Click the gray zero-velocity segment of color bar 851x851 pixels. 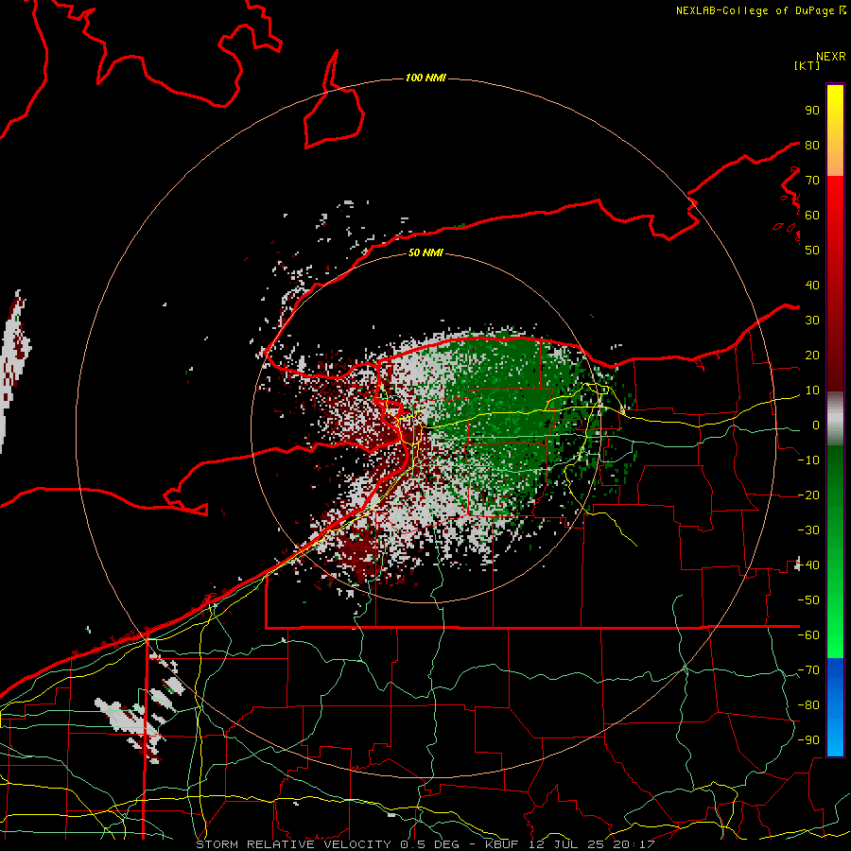(835, 419)
